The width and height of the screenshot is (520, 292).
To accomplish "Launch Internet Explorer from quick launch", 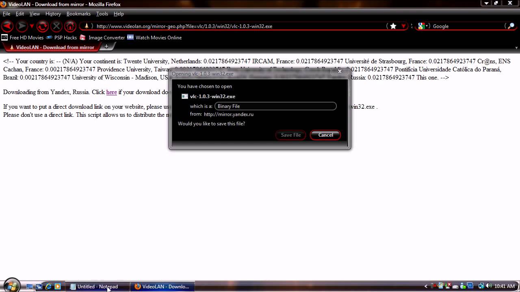I will pyautogui.click(x=48, y=287).
